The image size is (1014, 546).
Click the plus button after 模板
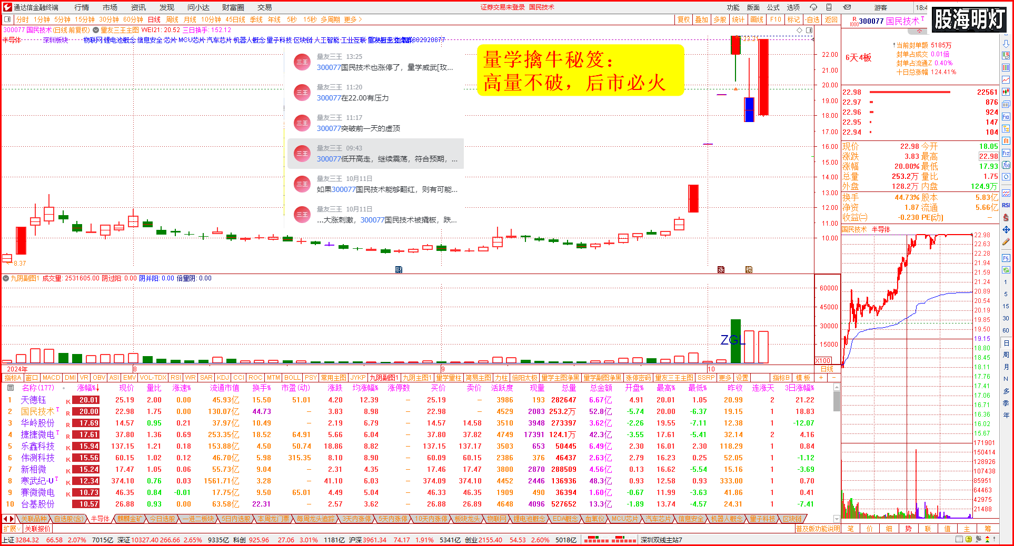(x=820, y=378)
